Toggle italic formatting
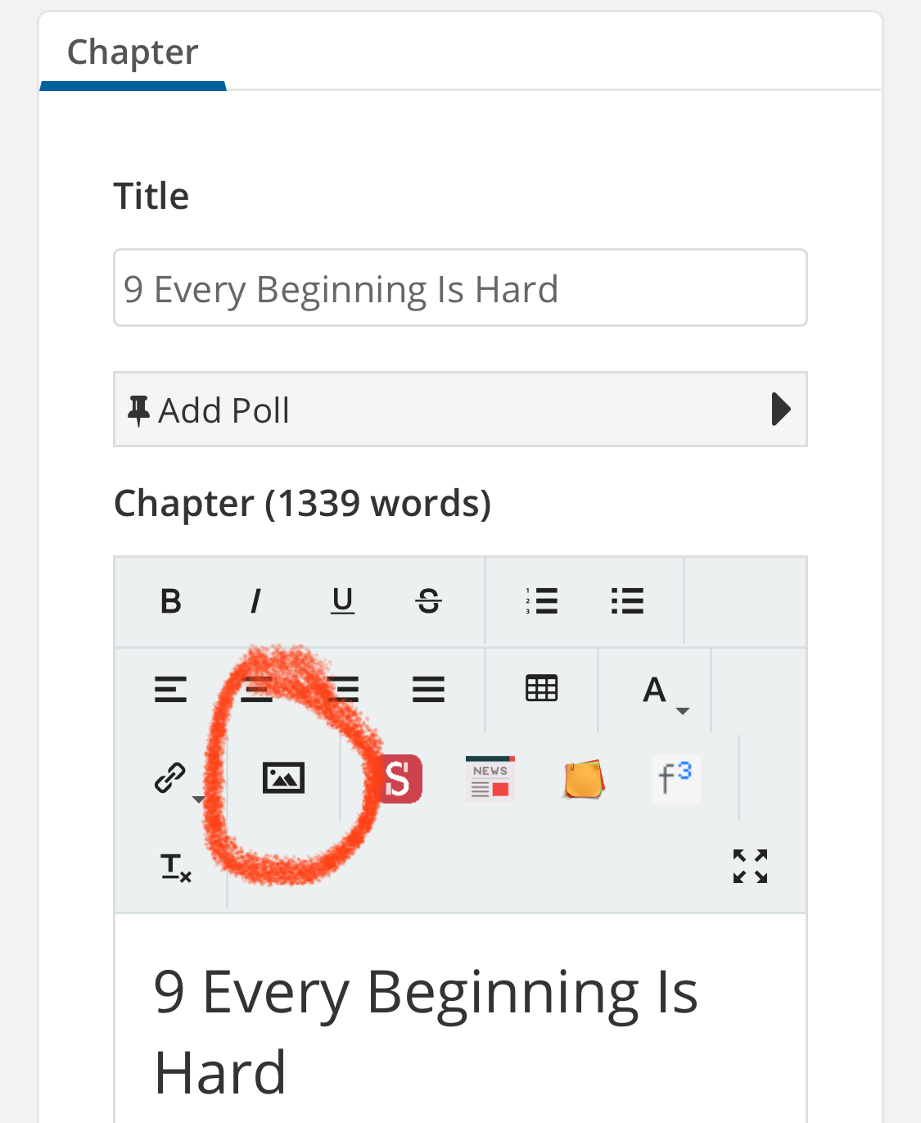The width and height of the screenshot is (921, 1123). (x=255, y=601)
